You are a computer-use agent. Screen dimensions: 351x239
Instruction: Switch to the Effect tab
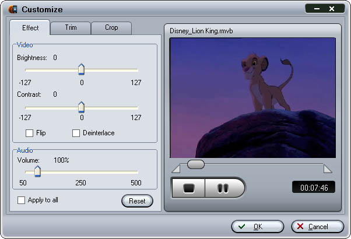[x=30, y=28]
